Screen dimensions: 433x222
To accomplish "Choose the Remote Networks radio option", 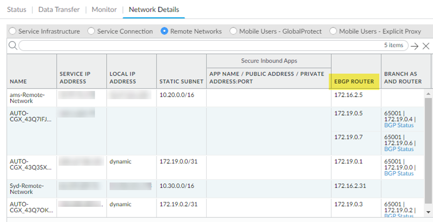I will click(x=165, y=31).
